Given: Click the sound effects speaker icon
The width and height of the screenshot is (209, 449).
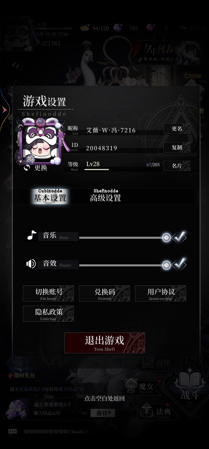Looking at the screenshot, I should coord(31,264).
